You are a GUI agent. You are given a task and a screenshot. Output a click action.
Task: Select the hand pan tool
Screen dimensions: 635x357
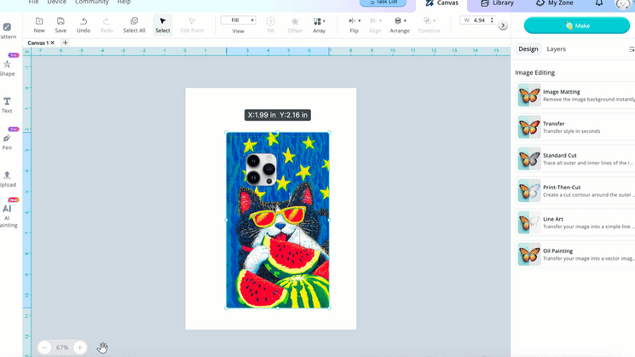102,348
